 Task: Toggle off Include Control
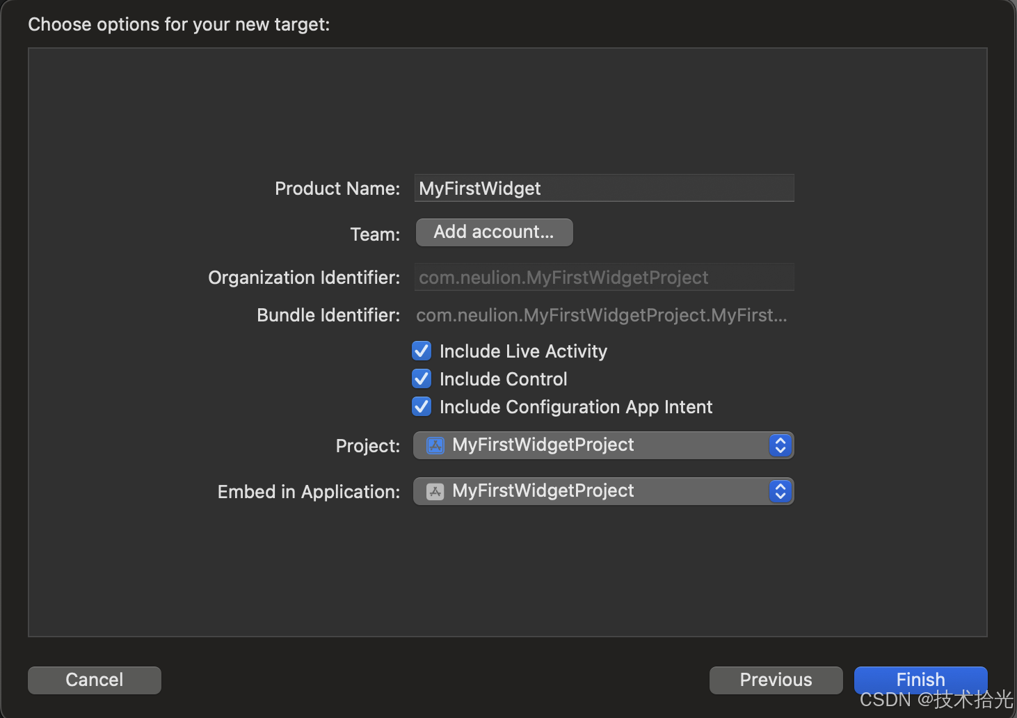click(x=422, y=378)
